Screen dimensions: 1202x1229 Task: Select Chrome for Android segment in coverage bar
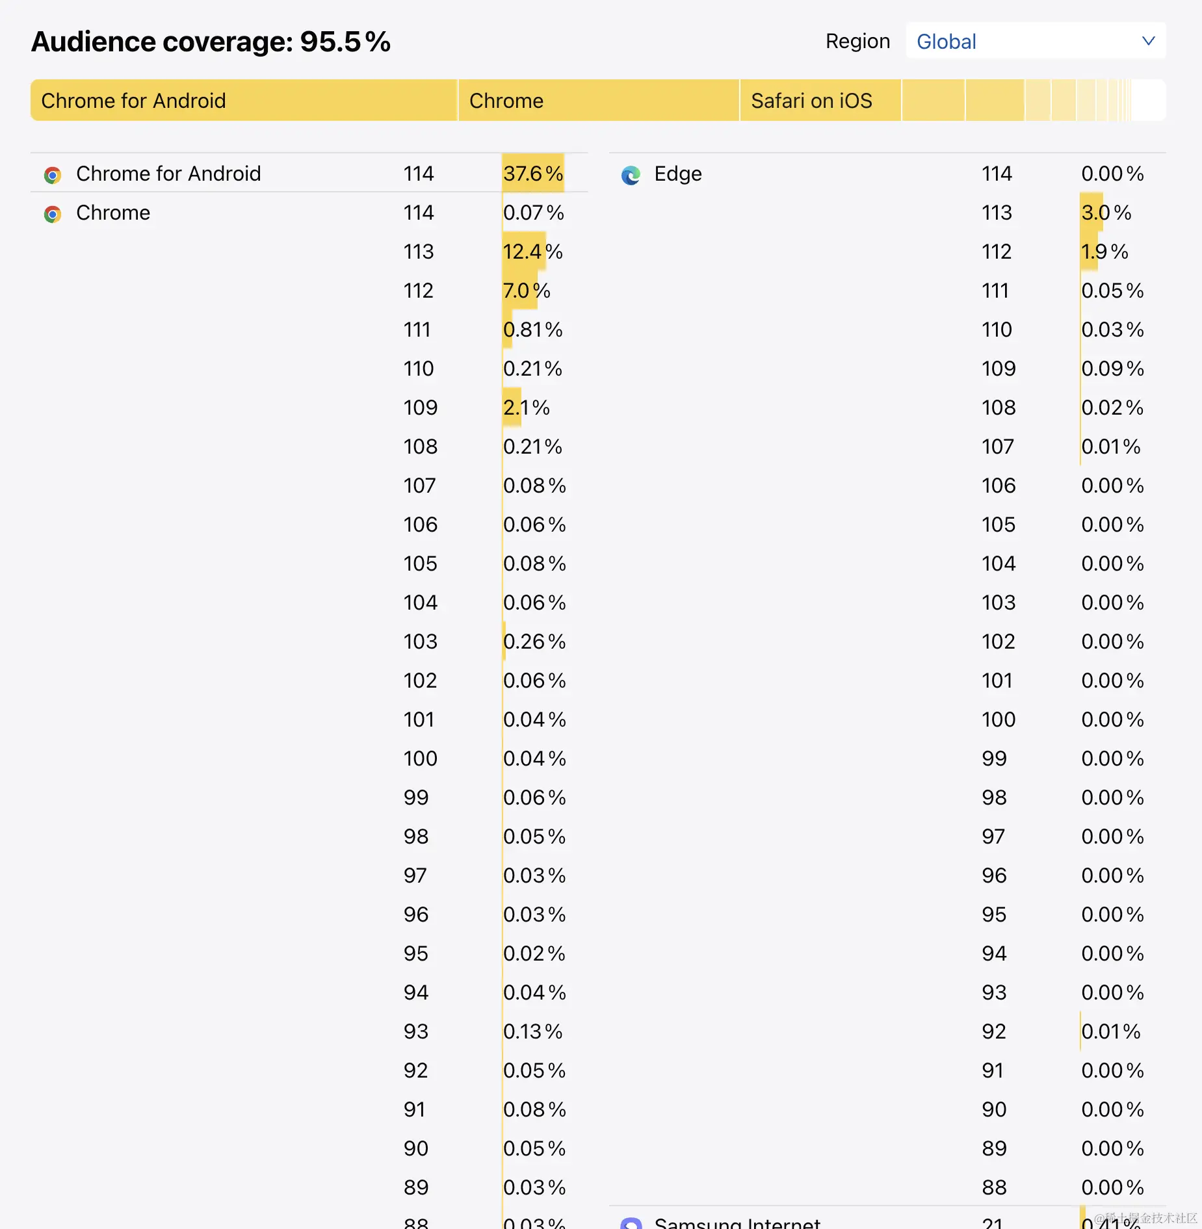pyautogui.click(x=244, y=101)
